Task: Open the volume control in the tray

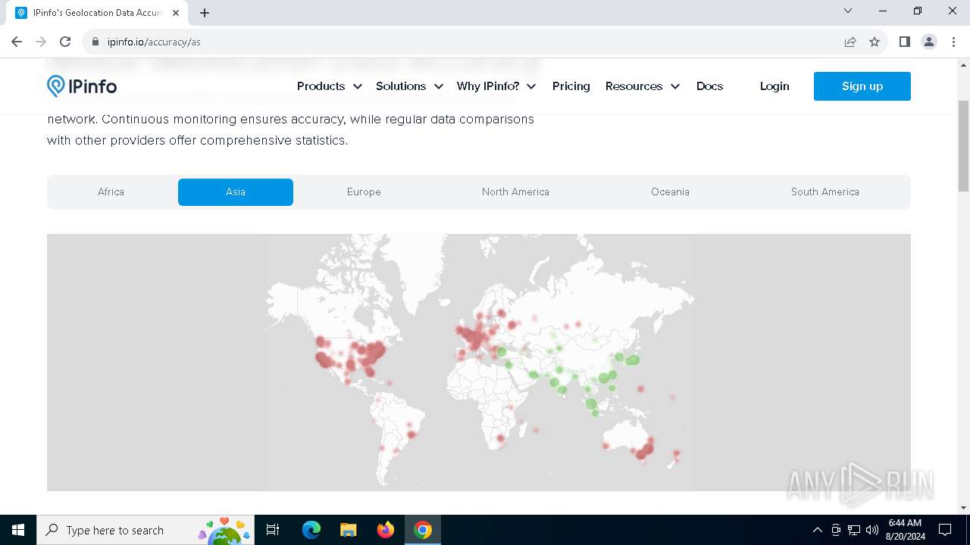Action: click(872, 530)
